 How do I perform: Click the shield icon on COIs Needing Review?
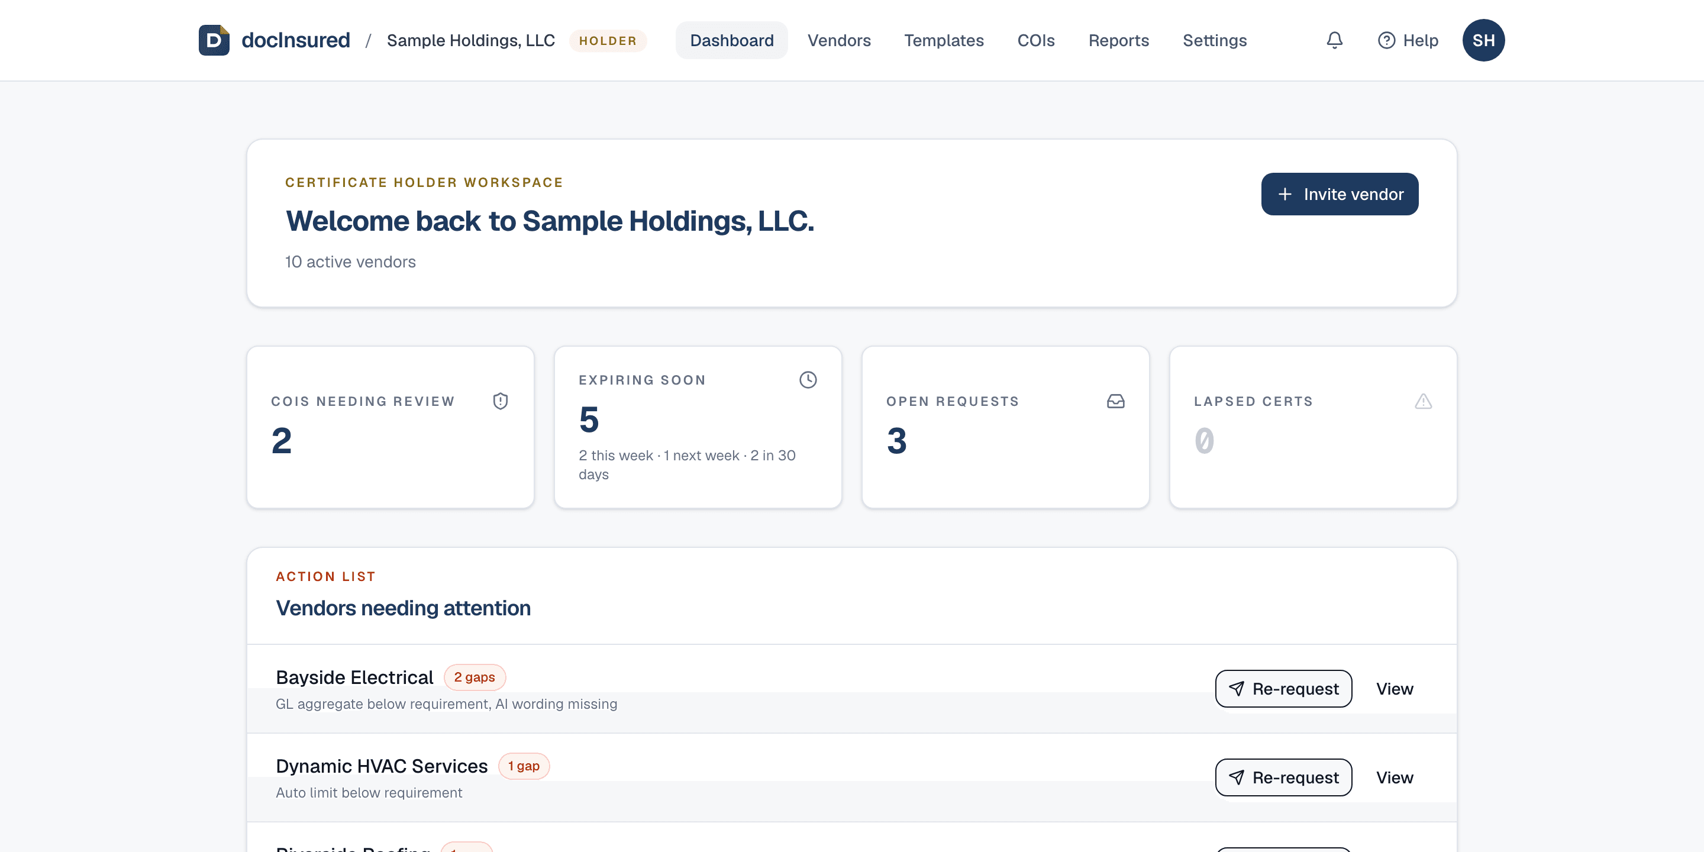pos(500,402)
